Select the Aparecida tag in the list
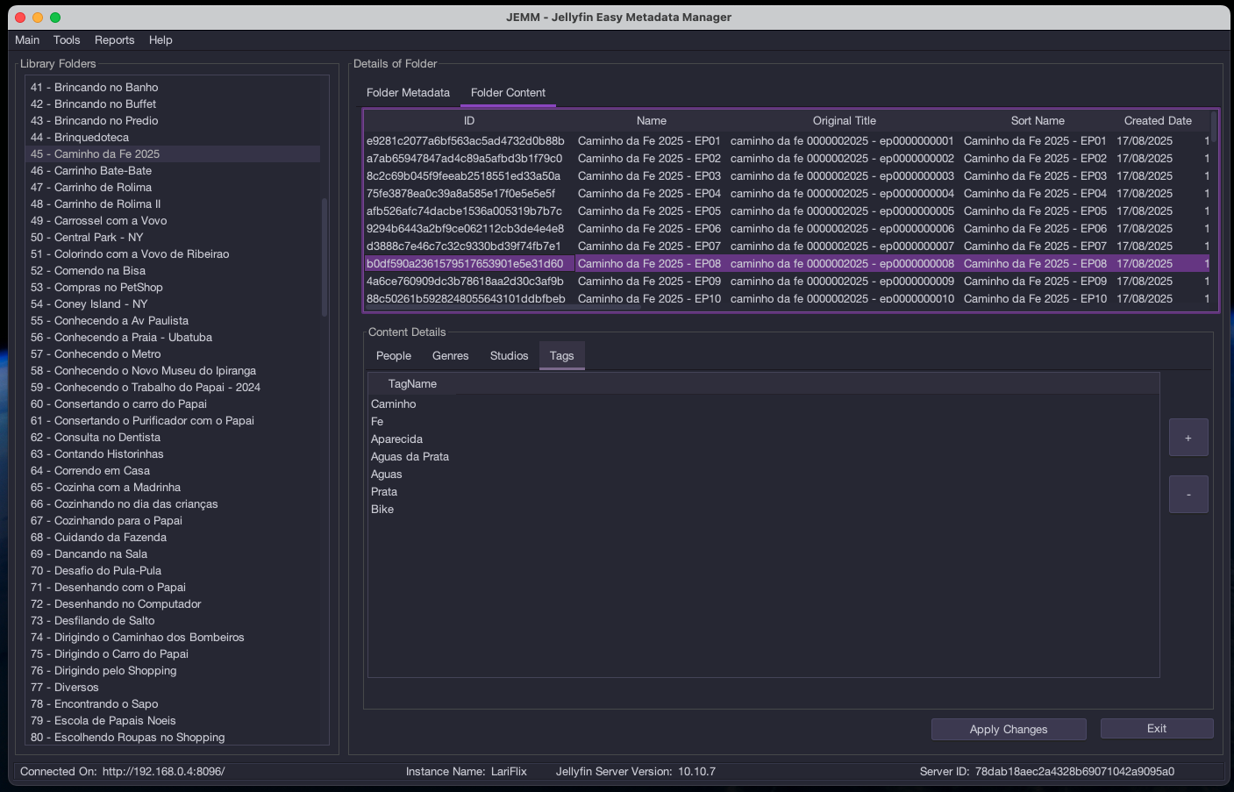 click(396, 439)
